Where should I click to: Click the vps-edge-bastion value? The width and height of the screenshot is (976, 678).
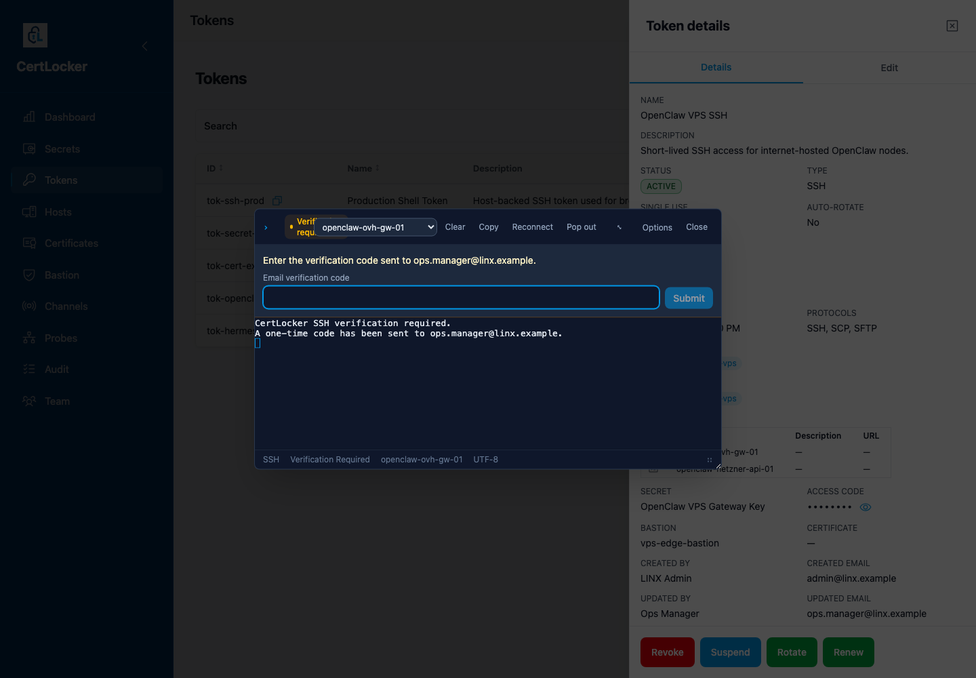tap(680, 543)
